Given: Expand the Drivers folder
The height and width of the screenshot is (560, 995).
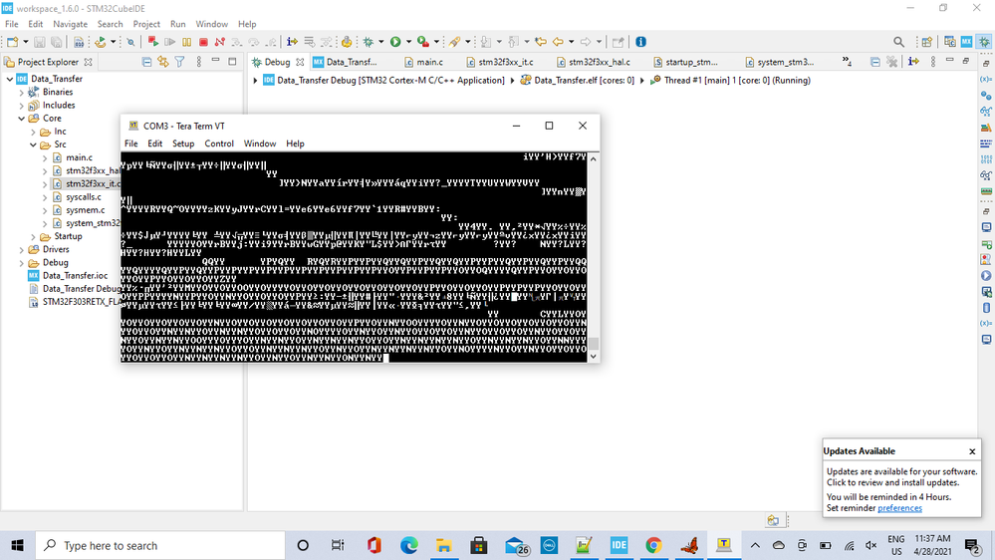Looking at the screenshot, I should click(x=22, y=249).
